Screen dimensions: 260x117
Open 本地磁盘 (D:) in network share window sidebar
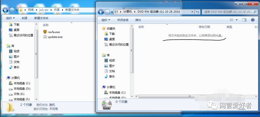tap(20, 88)
